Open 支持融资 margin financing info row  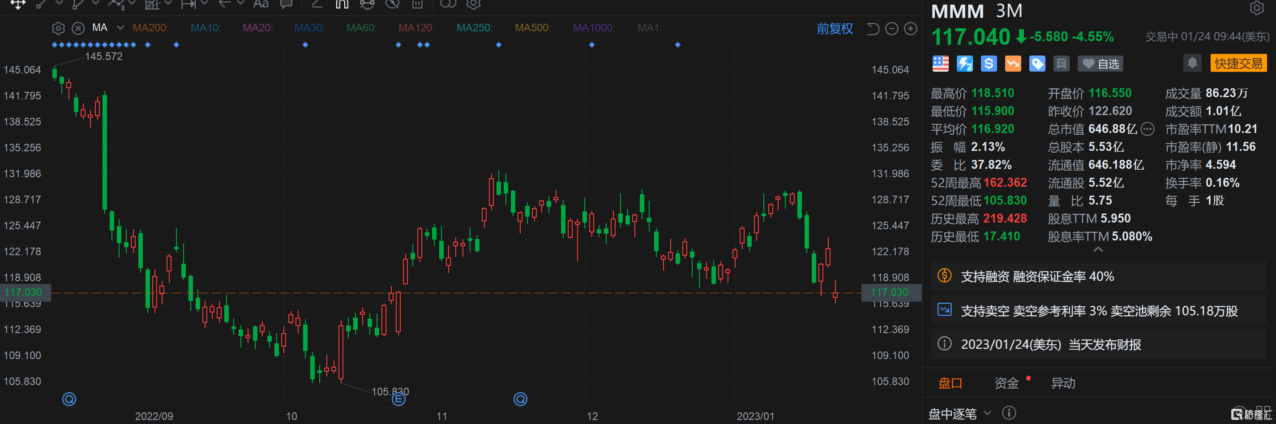[x=1099, y=276]
